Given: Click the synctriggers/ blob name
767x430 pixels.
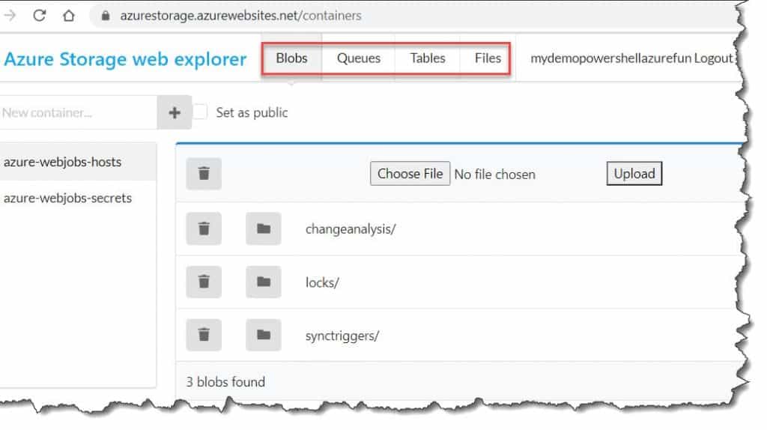Looking at the screenshot, I should pyautogui.click(x=342, y=336).
